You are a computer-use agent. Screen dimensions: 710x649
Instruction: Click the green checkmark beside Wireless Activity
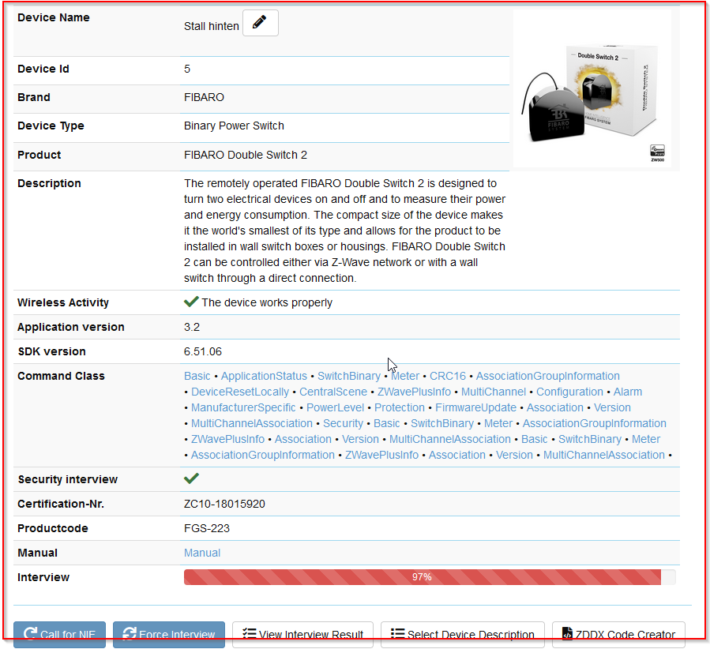[190, 302]
